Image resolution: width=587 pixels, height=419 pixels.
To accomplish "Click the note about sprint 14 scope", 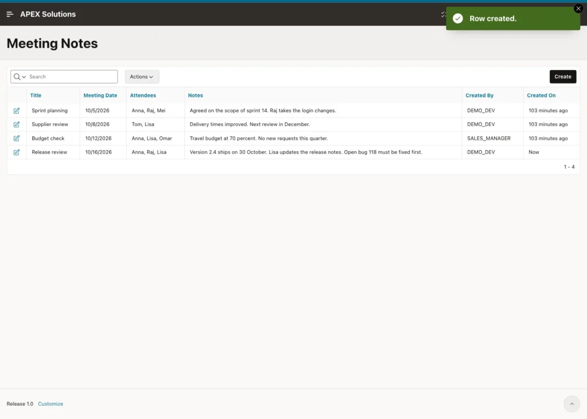I will tap(263, 111).
